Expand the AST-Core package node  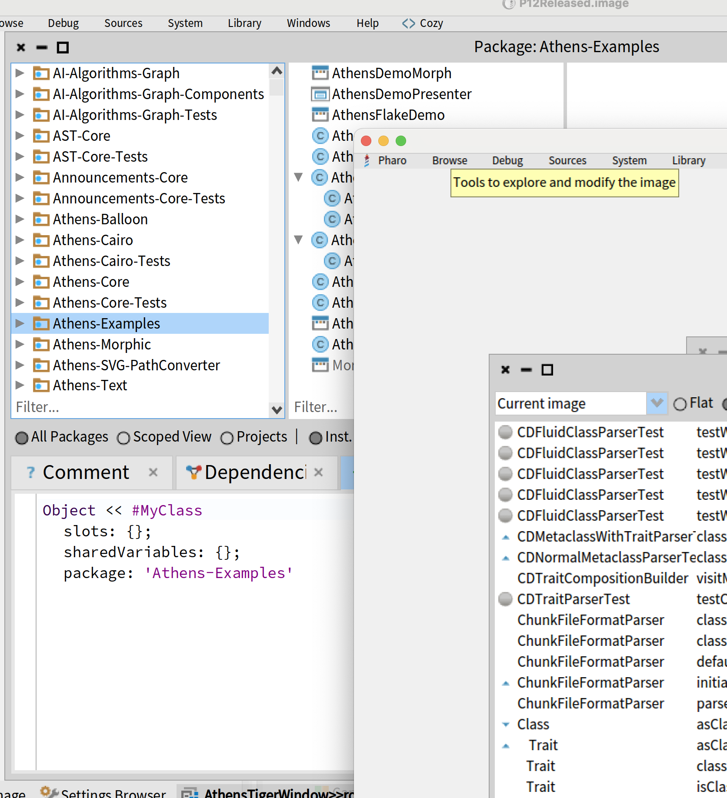pyautogui.click(x=20, y=136)
